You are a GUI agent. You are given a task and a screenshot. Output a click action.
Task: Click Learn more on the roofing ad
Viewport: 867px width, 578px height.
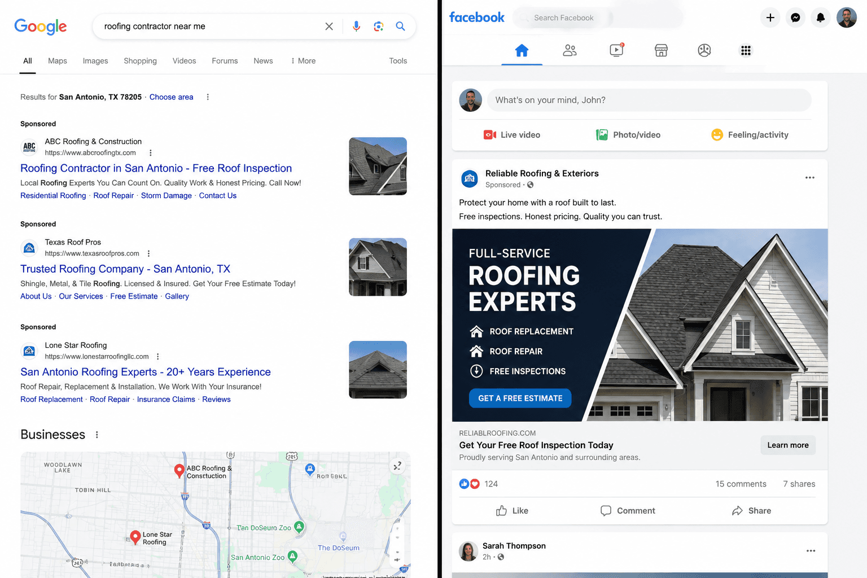pos(788,445)
